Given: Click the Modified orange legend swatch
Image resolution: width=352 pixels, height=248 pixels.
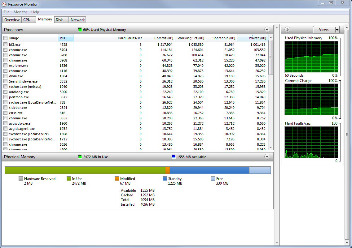Looking at the screenshot, I should click(x=117, y=178).
